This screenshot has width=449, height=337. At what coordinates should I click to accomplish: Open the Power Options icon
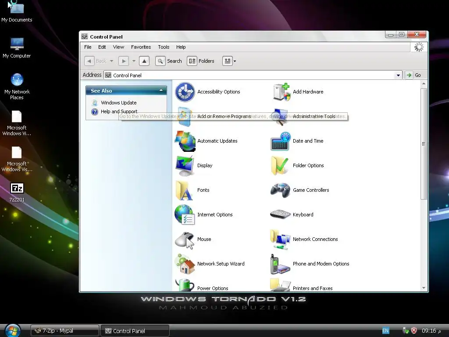tap(185, 285)
